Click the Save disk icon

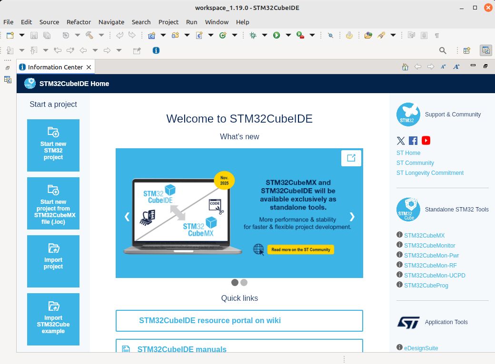(34, 35)
